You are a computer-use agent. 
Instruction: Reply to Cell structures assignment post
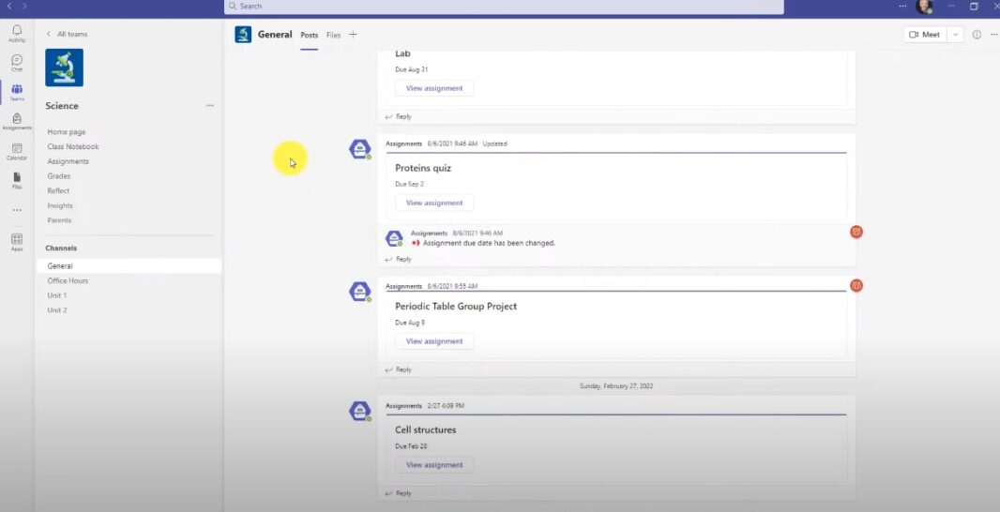point(399,493)
